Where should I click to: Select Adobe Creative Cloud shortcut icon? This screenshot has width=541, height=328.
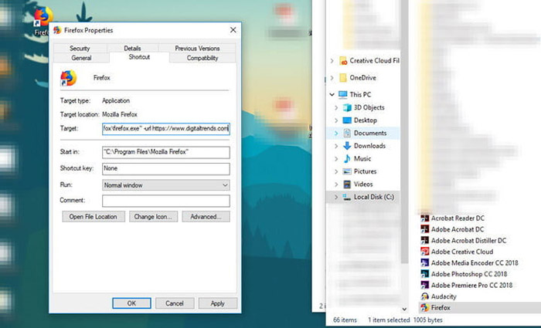(x=425, y=252)
